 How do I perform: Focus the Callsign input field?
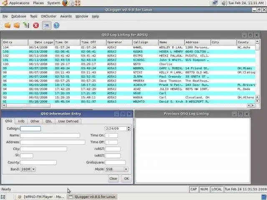(30, 129)
